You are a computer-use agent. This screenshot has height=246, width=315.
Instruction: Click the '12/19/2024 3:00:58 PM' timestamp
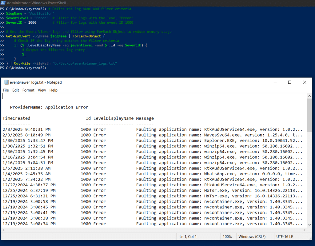coord(29,201)
